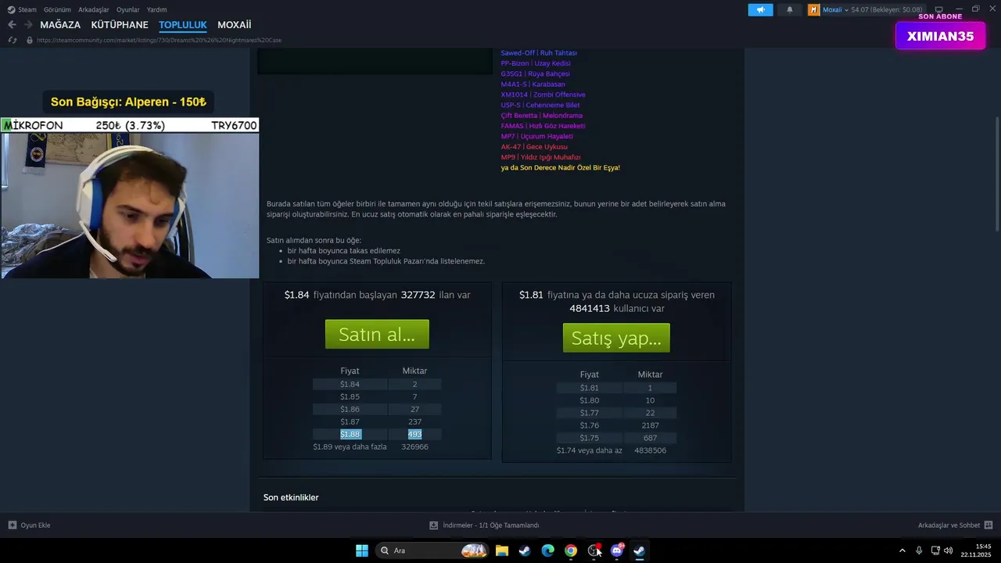Screen dimensions: 1001x563
Task: Open Sawed-Off | Ruh Tahtası link
Action: [x=539, y=52]
